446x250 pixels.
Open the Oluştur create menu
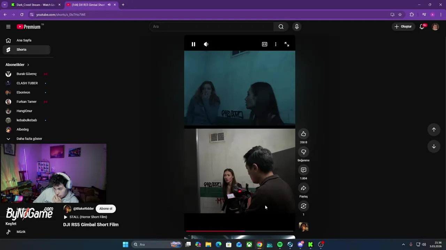[x=403, y=27]
